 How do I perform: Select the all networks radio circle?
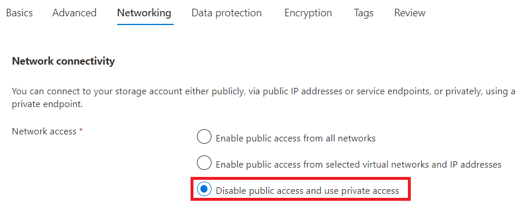pyautogui.click(x=204, y=136)
